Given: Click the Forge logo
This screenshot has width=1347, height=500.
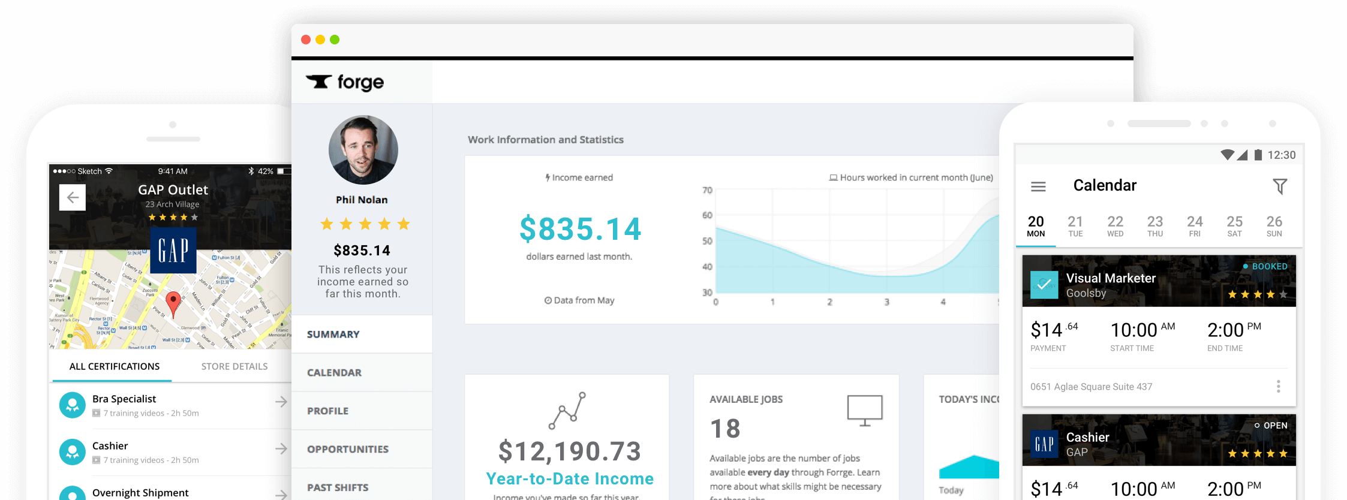Looking at the screenshot, I should 345,82.
